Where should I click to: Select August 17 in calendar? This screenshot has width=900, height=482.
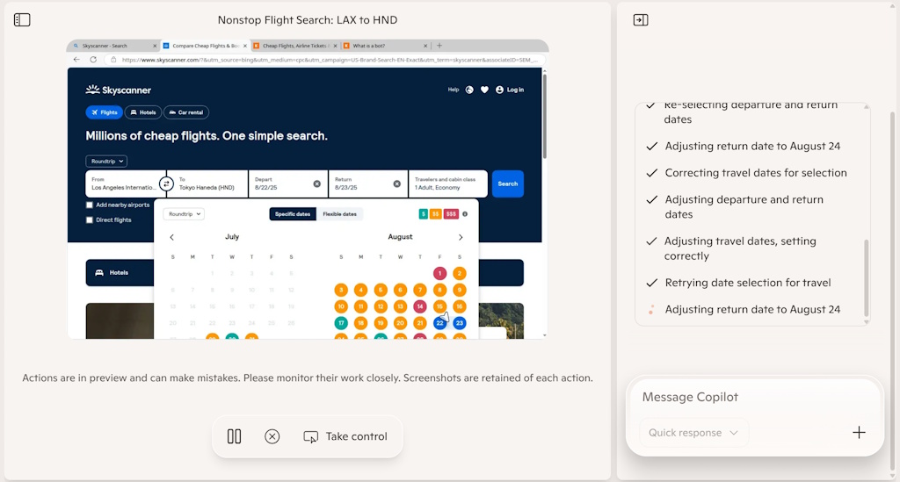[341, 323]
